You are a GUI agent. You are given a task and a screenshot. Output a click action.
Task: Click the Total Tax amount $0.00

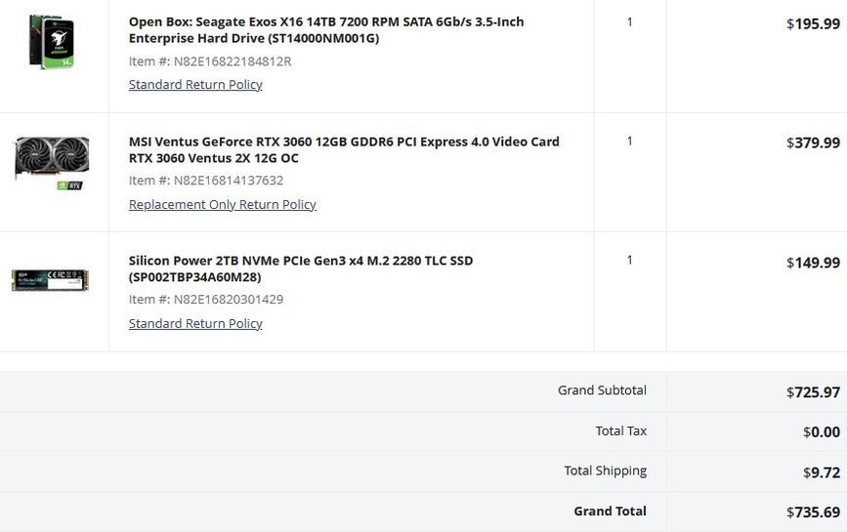tap(821, 432)
